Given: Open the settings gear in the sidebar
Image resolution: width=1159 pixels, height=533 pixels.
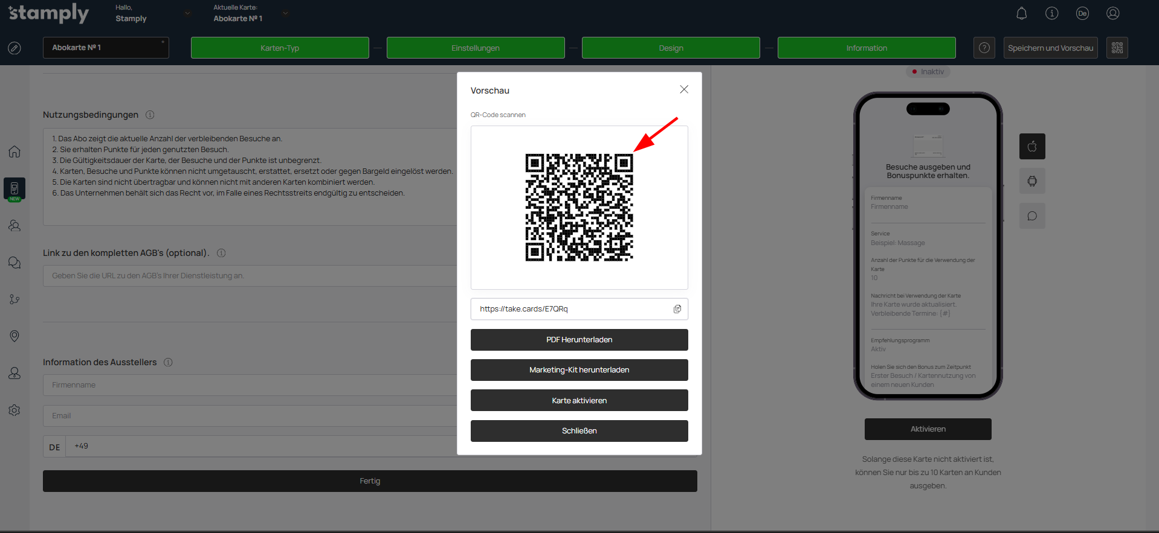Looking at the screenshot, I should click(x=15, y=410).
